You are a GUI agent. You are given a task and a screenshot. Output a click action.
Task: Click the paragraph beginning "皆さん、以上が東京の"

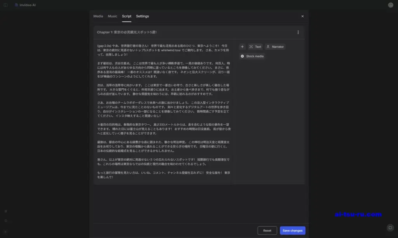tap(163, 162)
